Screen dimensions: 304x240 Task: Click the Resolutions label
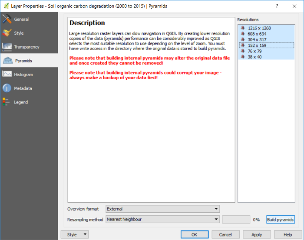(x=248, y=20)
